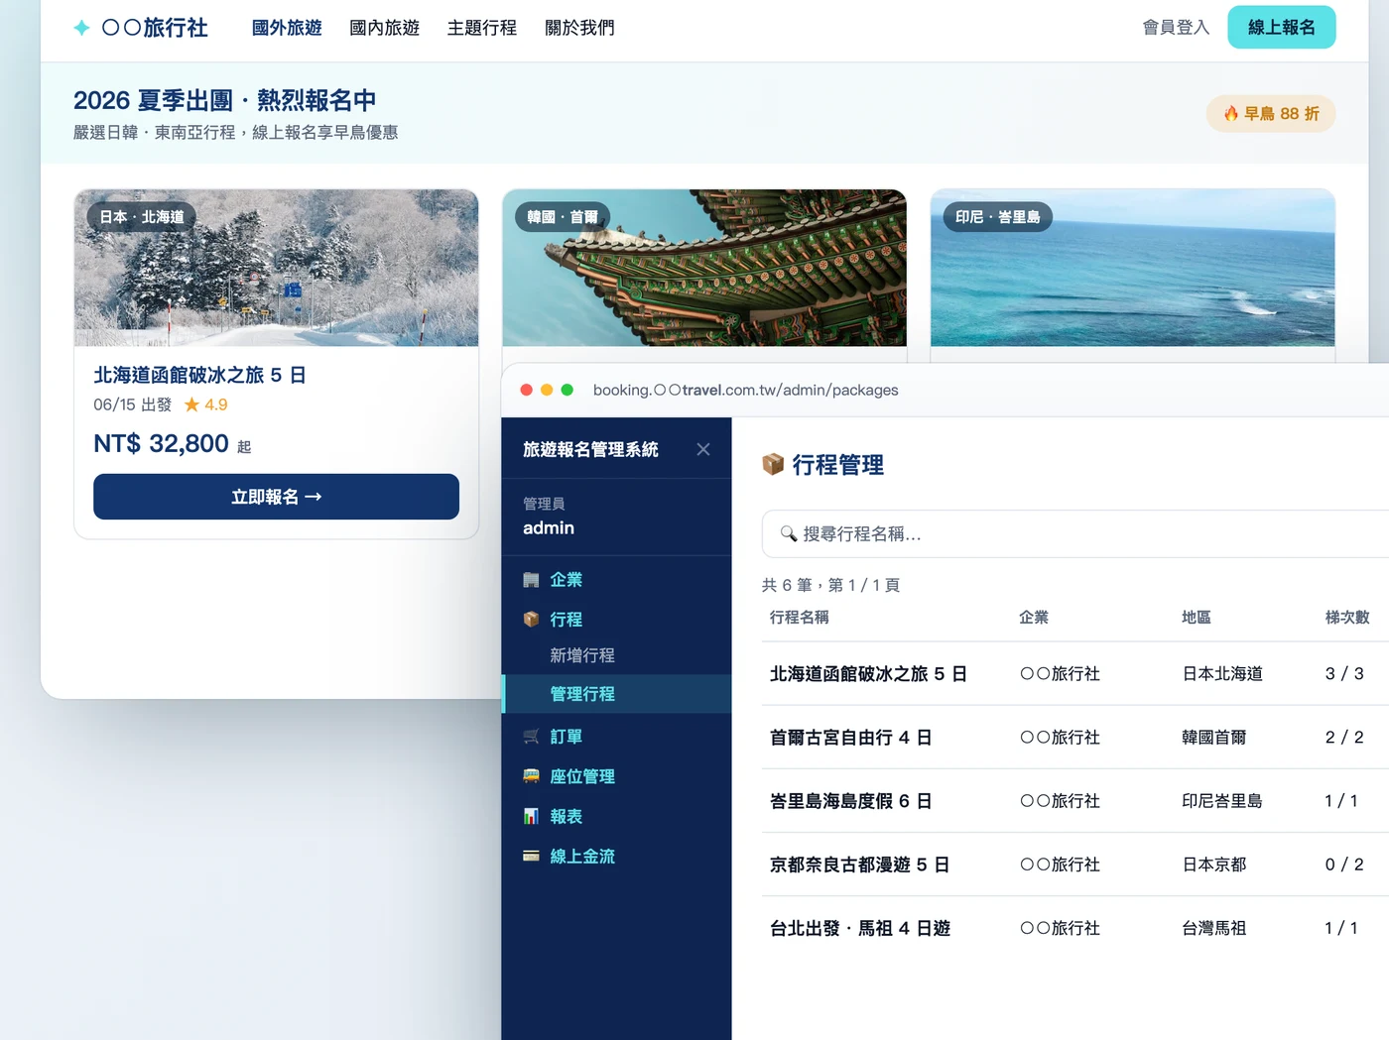Click table row 京都奈良古都漫遊 5 日

(1075, 865)
